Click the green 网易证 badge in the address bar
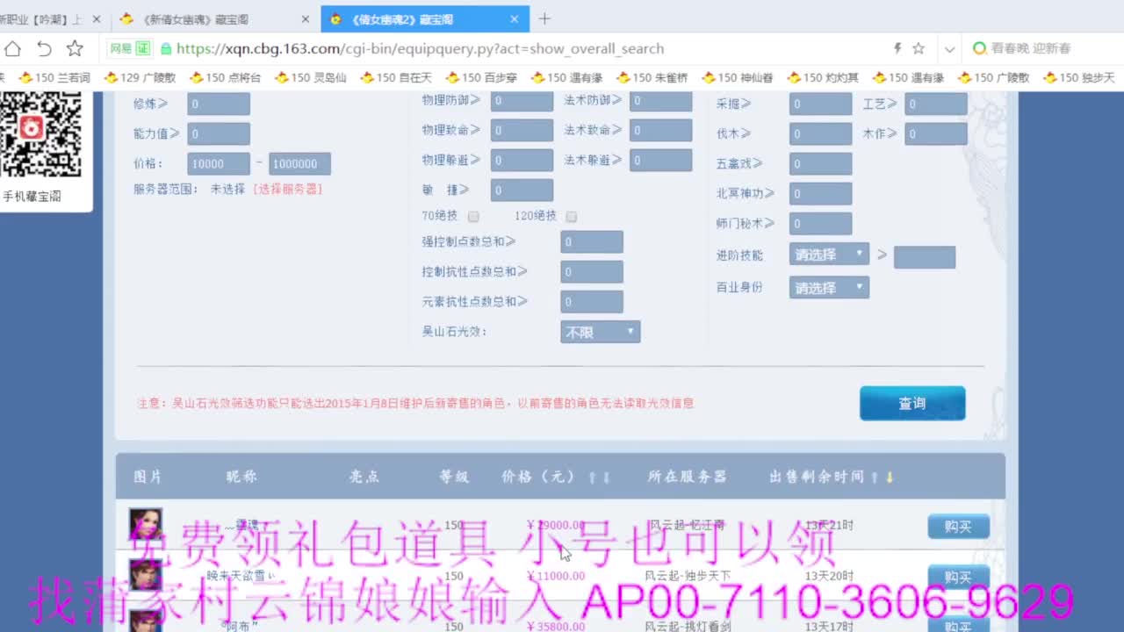This screenshot has width=1124, height=632. coord(128,48)
